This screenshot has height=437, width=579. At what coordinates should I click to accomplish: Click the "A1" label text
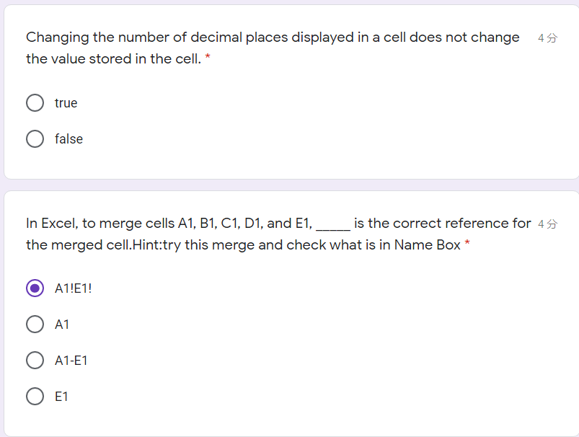point(62,324)
